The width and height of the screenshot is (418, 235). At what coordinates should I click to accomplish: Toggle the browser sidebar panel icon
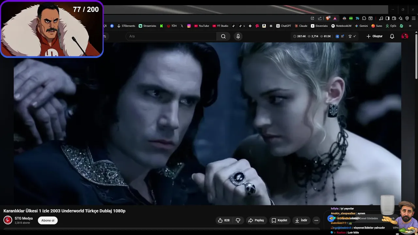(387, 18)
